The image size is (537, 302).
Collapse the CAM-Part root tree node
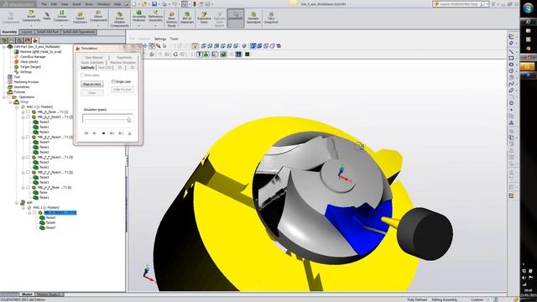click(3, 47)
